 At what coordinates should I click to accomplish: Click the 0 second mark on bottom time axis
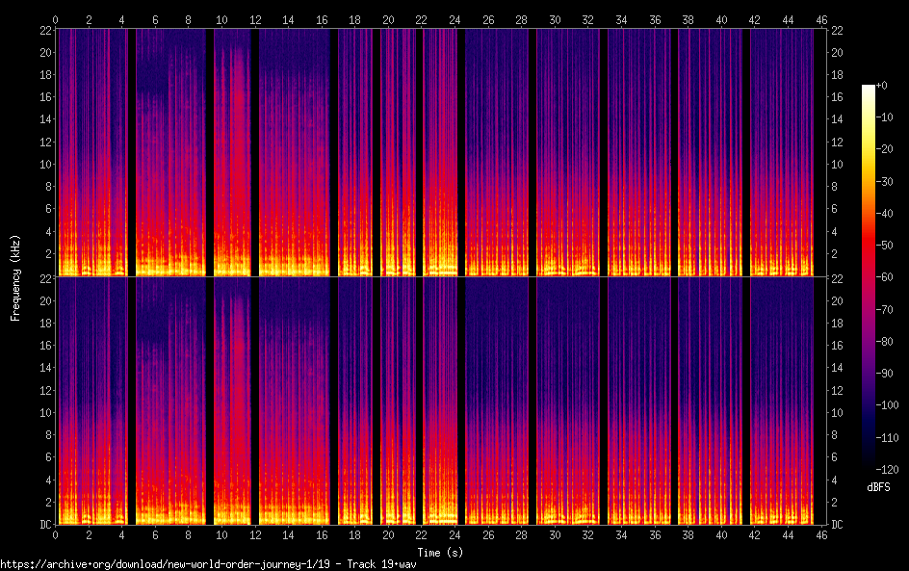(x=56, y=534)
